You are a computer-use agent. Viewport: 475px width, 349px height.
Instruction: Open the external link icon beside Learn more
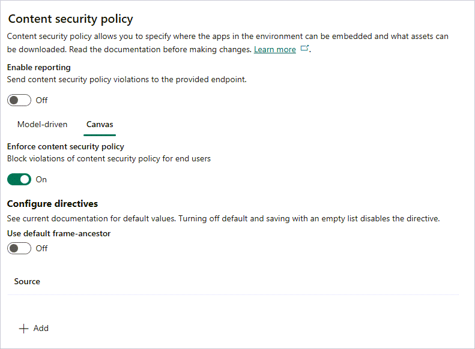(305, 49)
